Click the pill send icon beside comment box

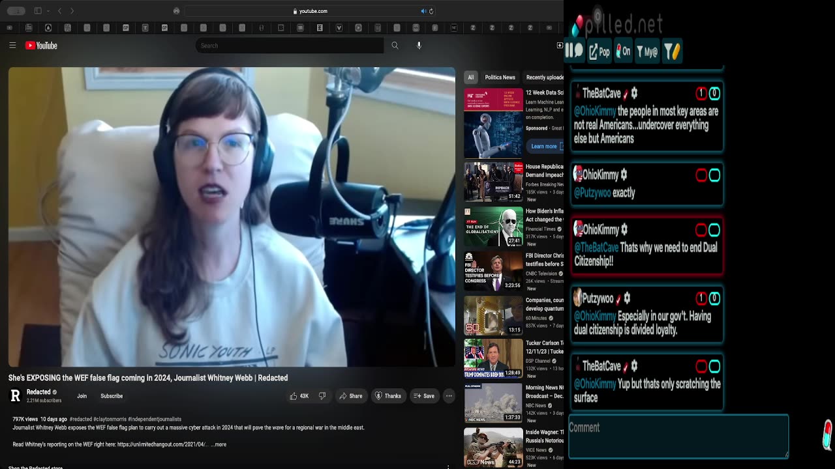point(827,434)
